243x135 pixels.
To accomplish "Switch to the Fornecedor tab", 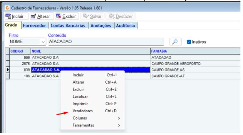I will click(35, 26).
